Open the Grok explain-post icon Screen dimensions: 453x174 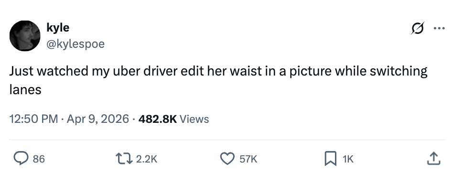point(418,28)
